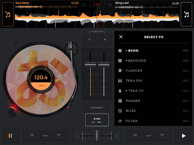The height and width of the screenshot is (145, 194).
Task: Click the headphones pre-cue icon
Action: click(84, 5)
